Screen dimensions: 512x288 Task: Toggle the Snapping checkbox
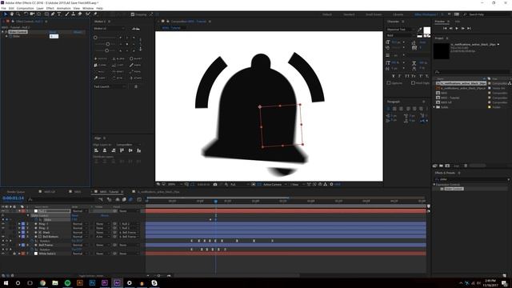click(133, 14)
